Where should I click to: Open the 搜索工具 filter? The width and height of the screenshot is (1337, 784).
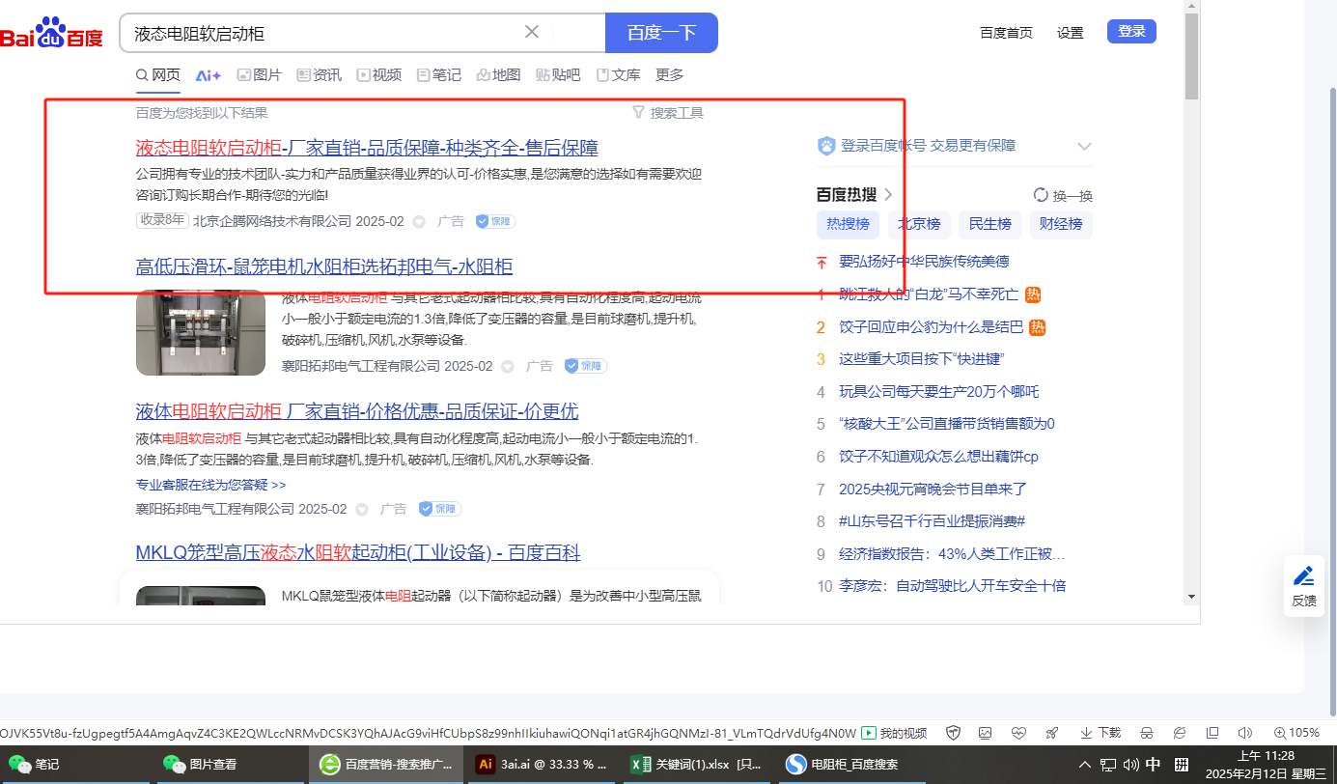click(668, 113)
